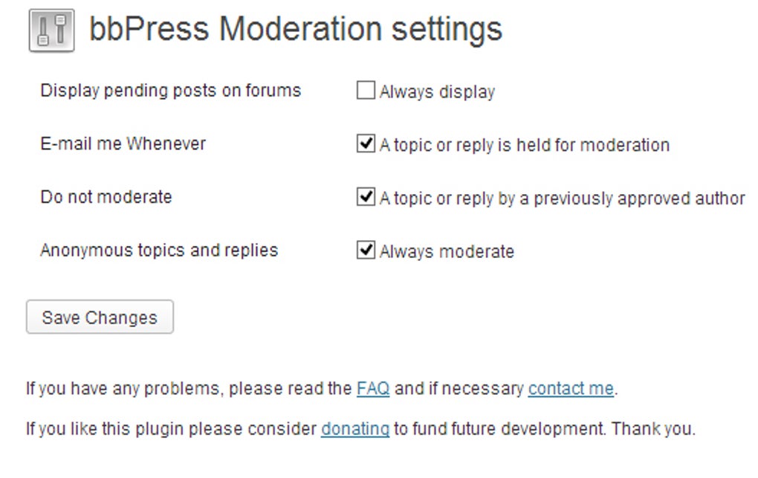Enable the Always display checkbox
This screenshot has height=478, width=758.
point(365,91)
